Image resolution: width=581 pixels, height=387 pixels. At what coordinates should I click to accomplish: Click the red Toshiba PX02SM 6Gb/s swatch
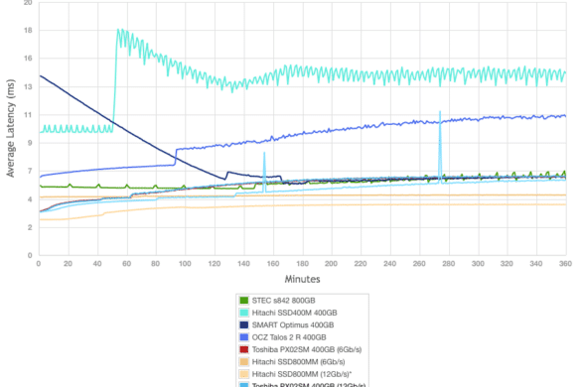coord(243,349)
